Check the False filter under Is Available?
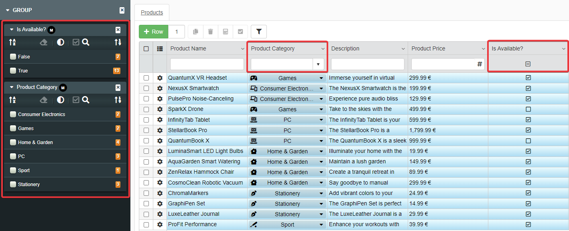 13,57
